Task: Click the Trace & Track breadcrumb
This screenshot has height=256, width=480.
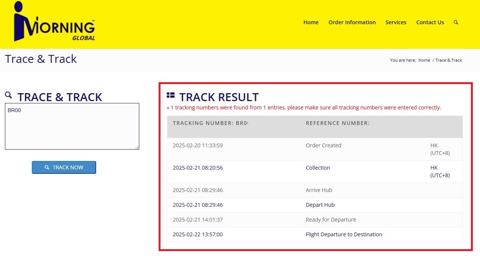Action: (x=449, y=60)
